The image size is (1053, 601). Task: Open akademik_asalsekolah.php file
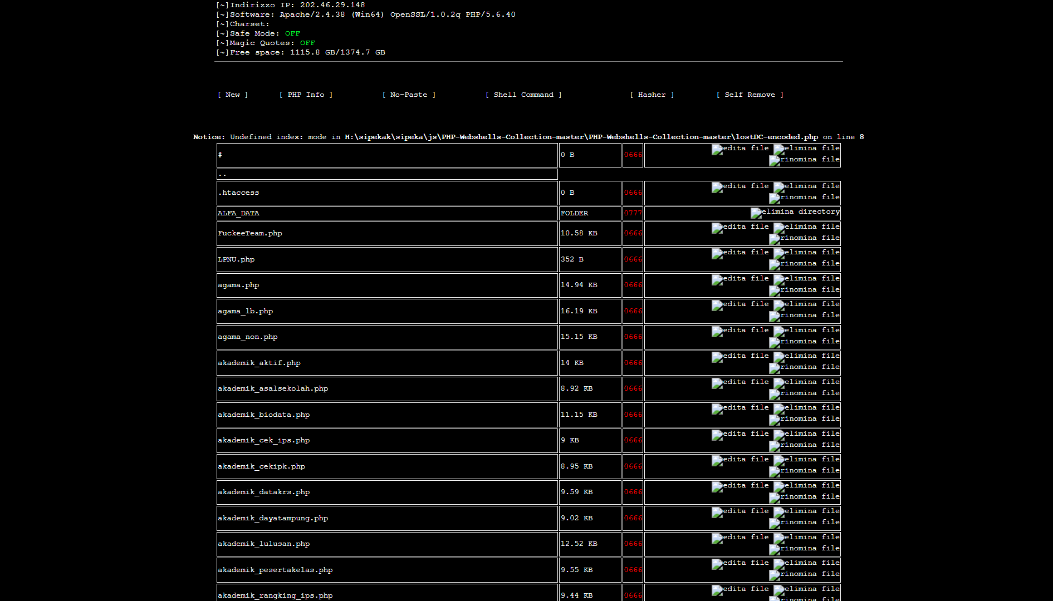coord(273,388)
